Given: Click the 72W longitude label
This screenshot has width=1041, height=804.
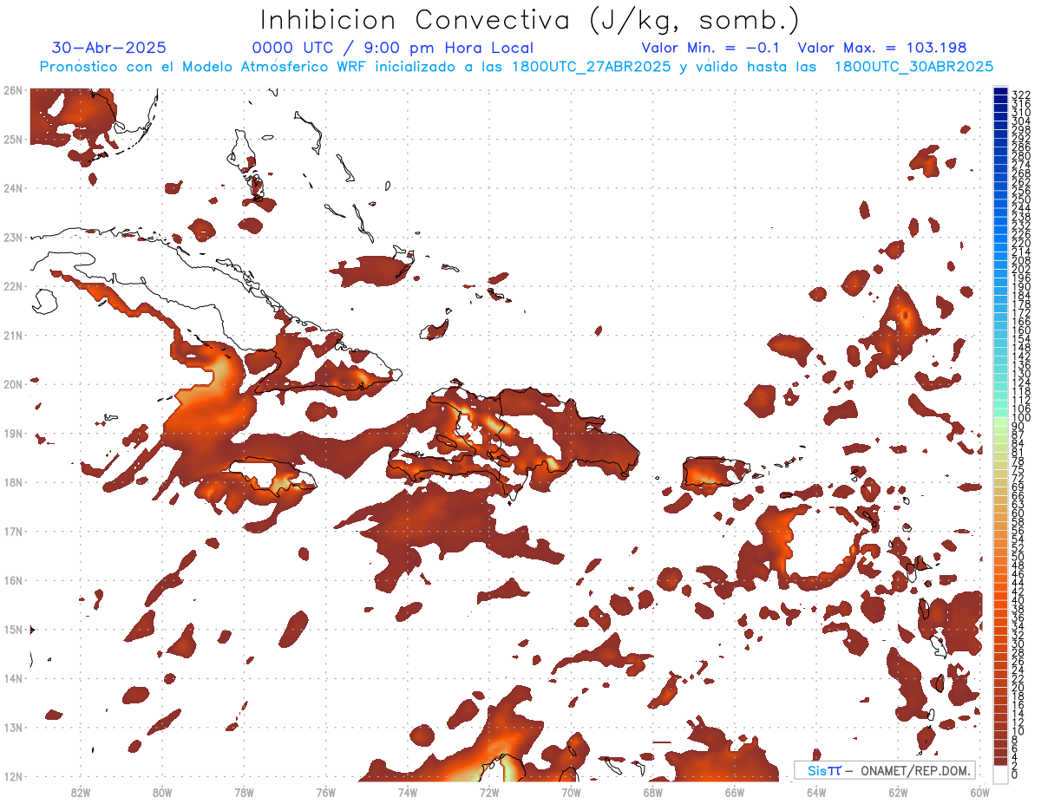Looking at the screenshot, I should 488,792.
